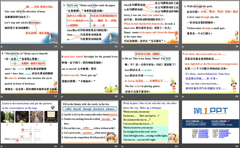Click the red letter D on the map
This screenshot has width=240, height=148.
tap(22, 130)
